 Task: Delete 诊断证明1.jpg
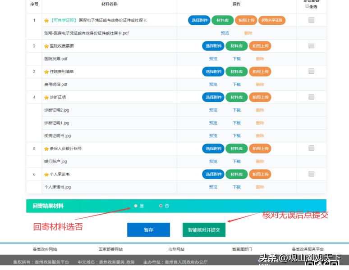coord(260,123)
